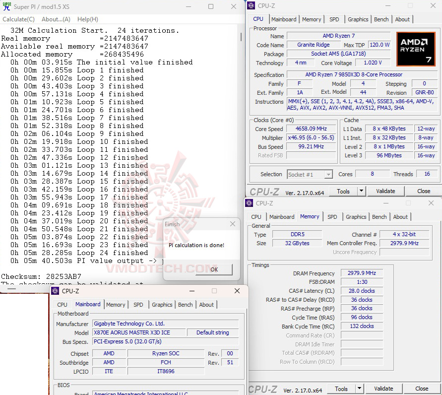
Task: Expand Tools dropdown arrow in top CPU-Z window
Action: pyautogui.click(x=361, y=192)
